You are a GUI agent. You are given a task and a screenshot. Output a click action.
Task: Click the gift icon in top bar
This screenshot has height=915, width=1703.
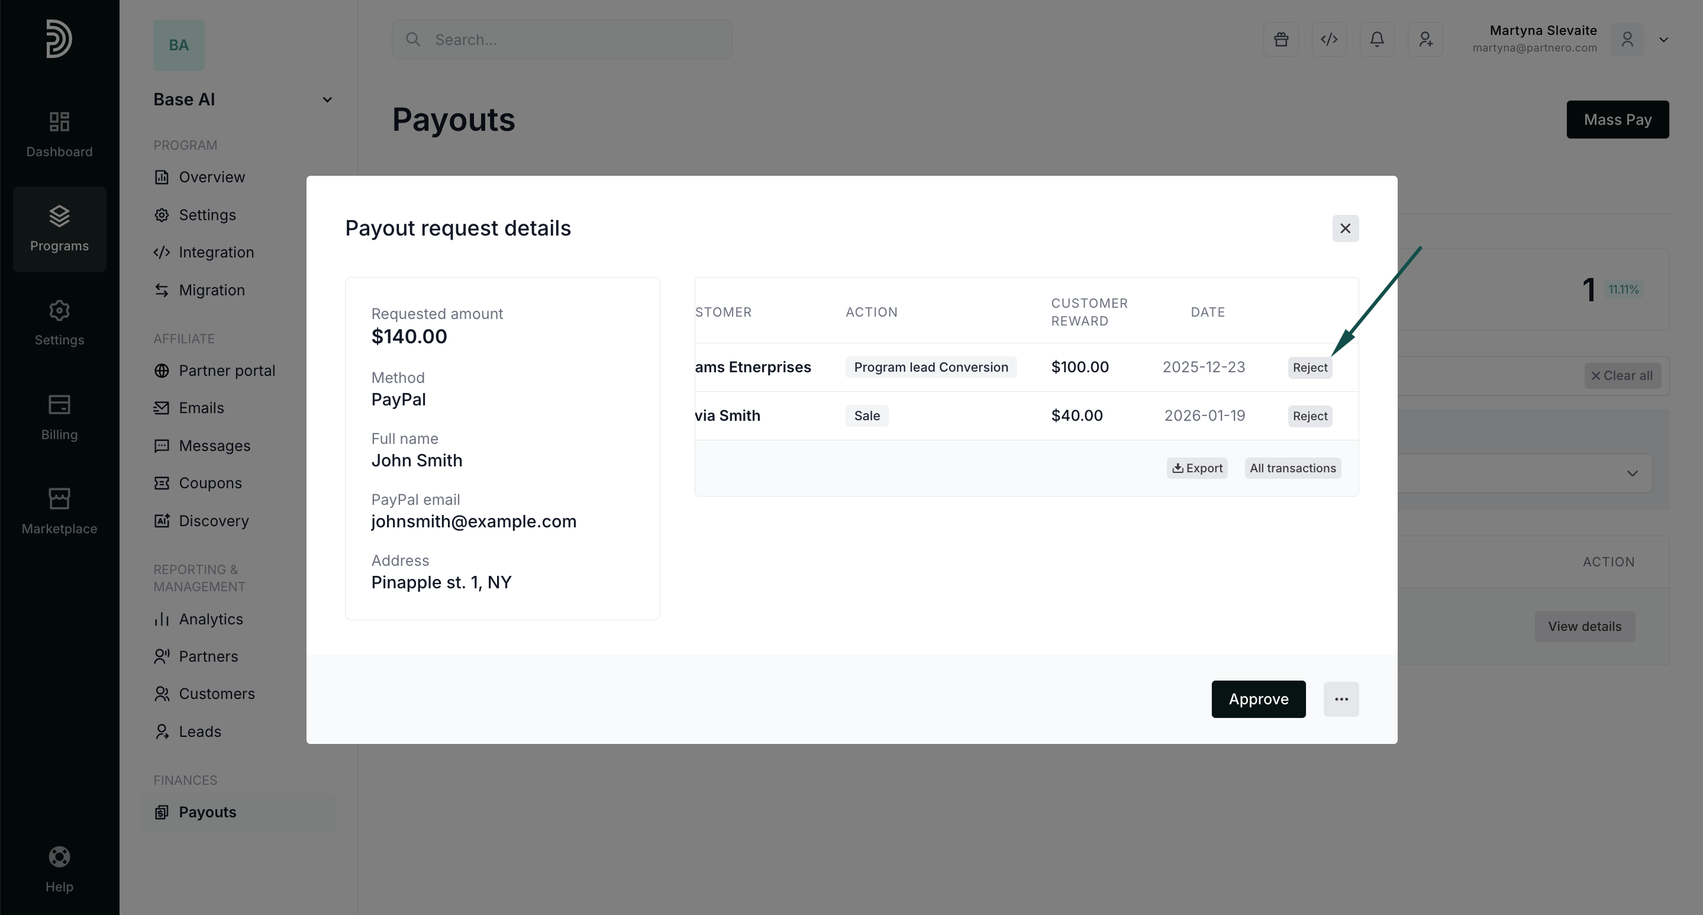tap(1281, 40)
